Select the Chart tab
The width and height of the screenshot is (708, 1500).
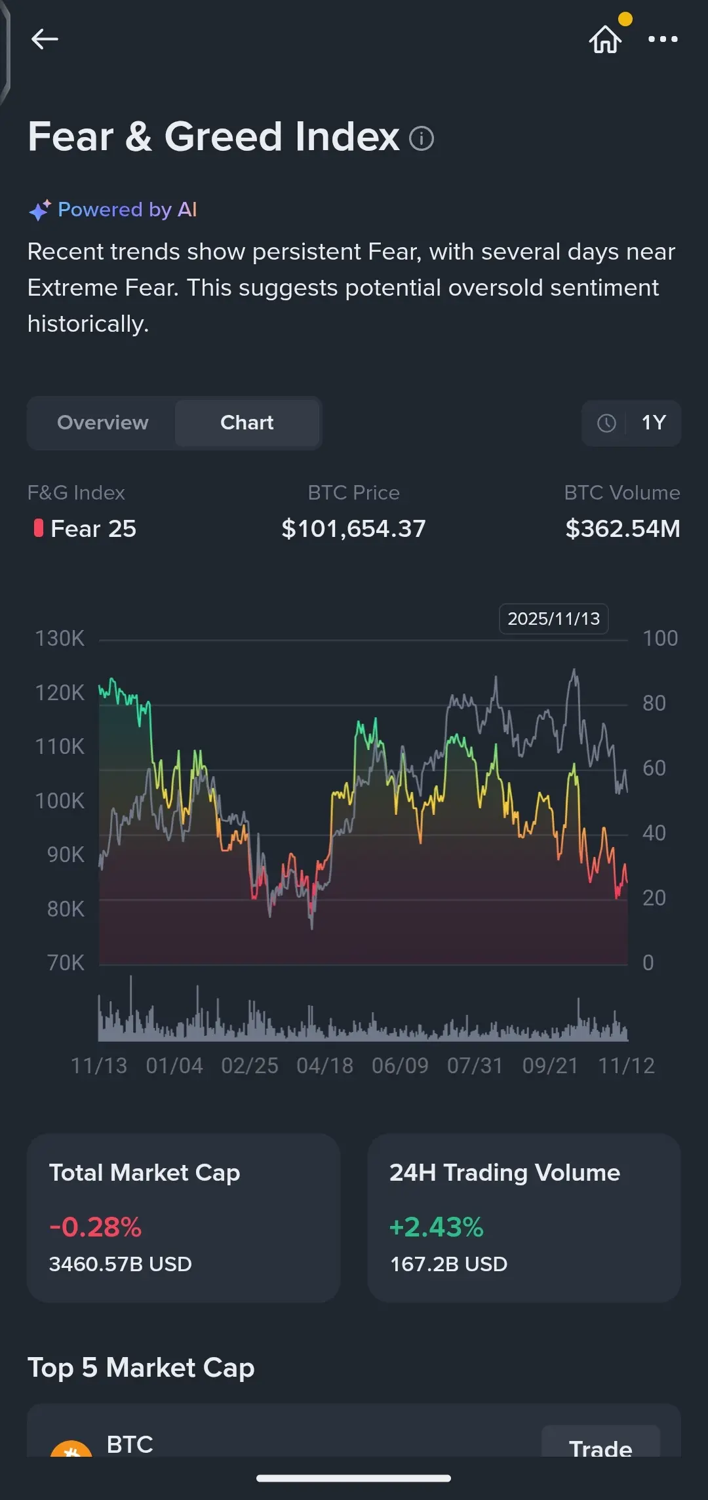click(247, 423)
